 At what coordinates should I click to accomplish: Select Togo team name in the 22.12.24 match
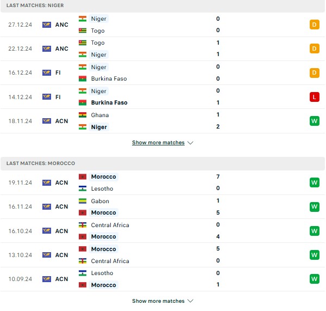point(98,42)
